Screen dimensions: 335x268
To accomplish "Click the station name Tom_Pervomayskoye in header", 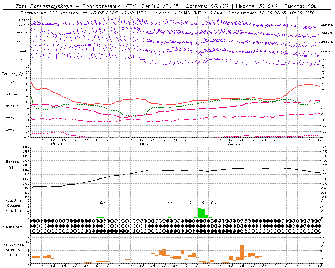I will pos(44,6).
